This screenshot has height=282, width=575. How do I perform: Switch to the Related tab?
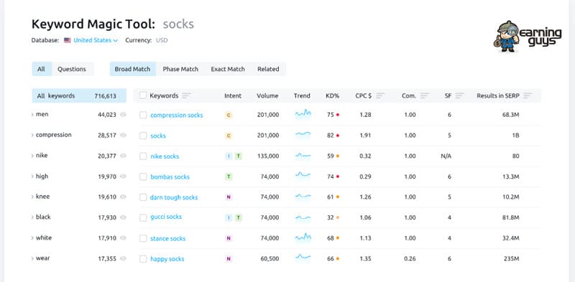[x=268, y=69]
